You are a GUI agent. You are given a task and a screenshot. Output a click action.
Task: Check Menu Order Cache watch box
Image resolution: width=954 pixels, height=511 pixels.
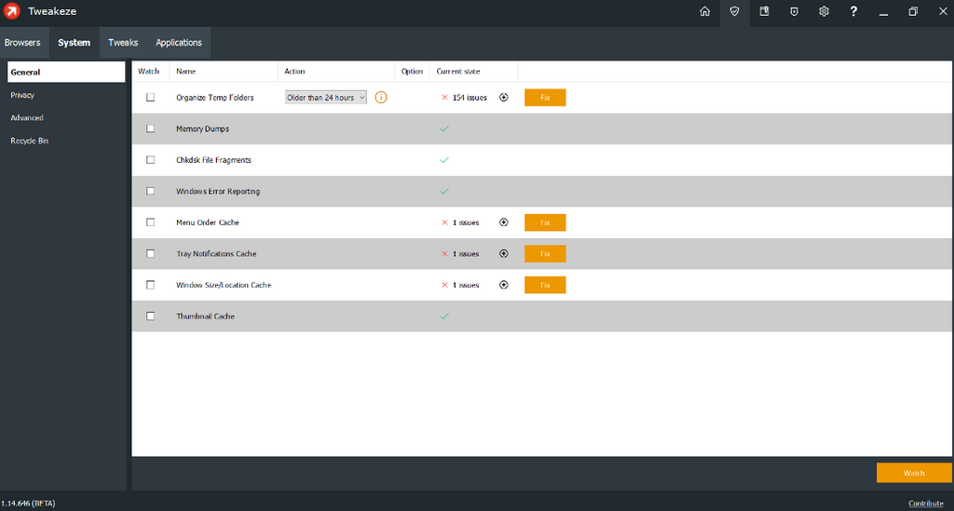[150, 222]
